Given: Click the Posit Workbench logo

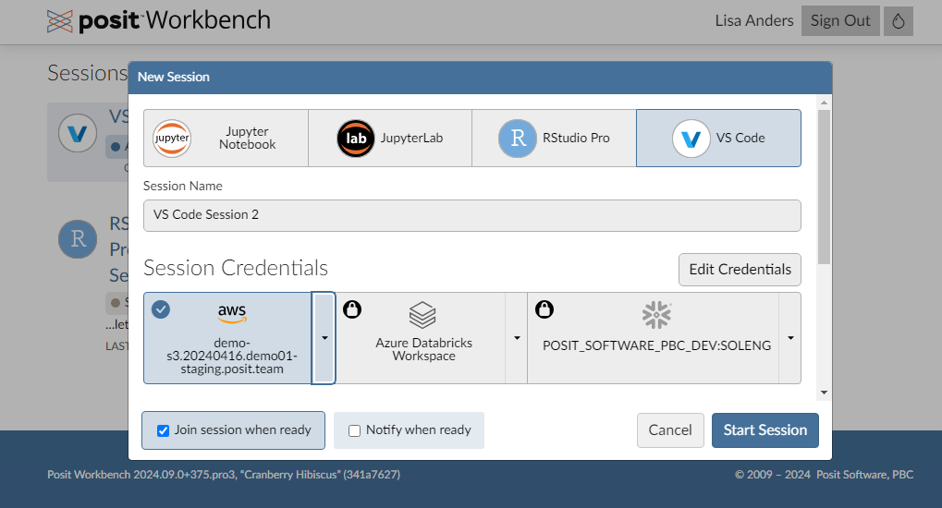Looking at the screenshot, I should [x=159, y=20].
